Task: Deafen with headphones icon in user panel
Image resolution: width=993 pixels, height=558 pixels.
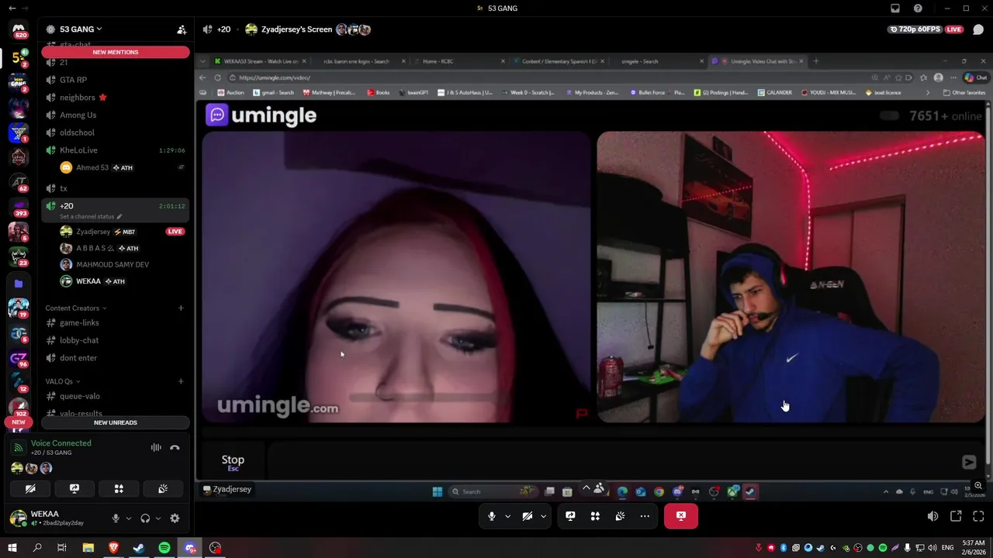Action: click(145, 518)
